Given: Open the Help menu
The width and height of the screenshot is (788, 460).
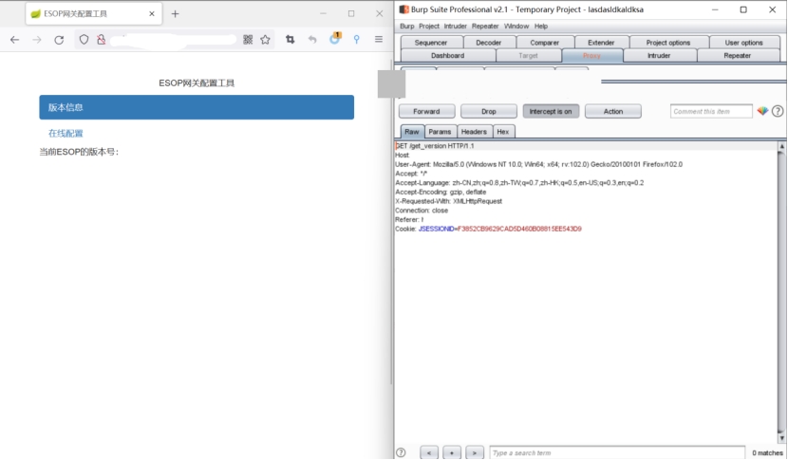Looking at the screenshot, I should tap(541, 27).
